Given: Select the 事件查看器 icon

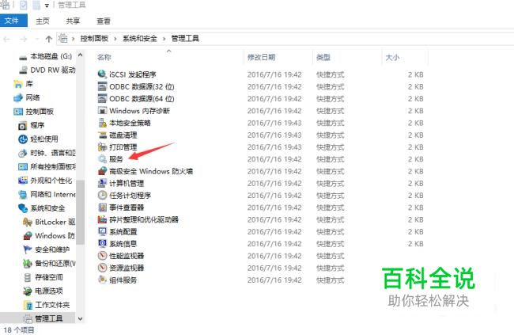Looking at the screenshot, I should pos(102,207).
